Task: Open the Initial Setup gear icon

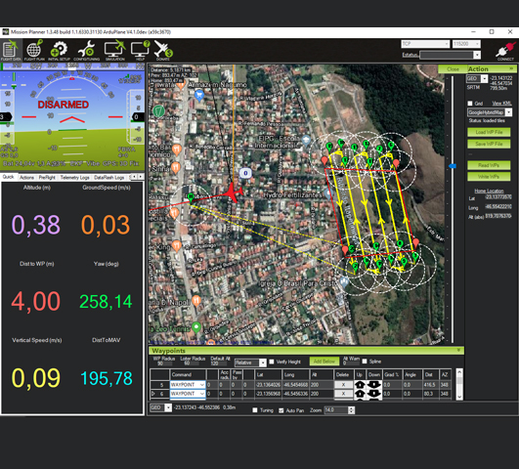Action: click(x=59, y=50)
